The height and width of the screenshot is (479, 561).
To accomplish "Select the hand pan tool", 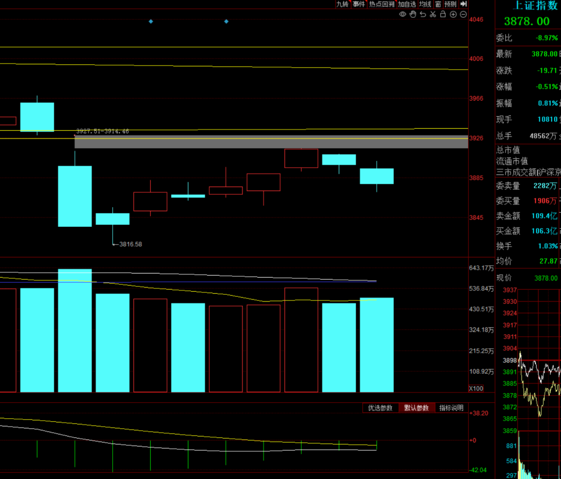I will (x=412, y=15).
